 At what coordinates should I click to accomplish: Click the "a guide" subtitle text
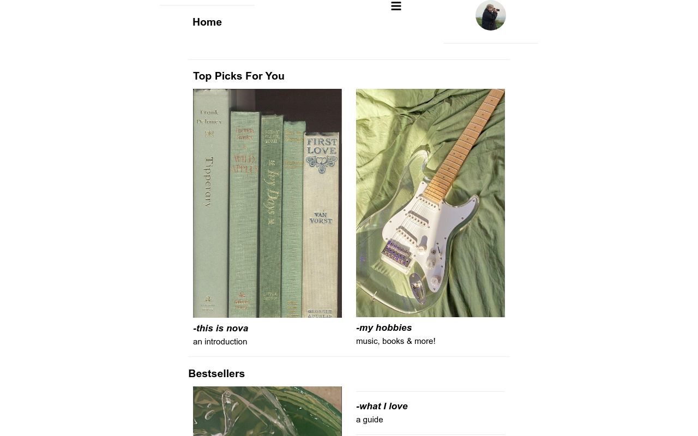[369, 420]
